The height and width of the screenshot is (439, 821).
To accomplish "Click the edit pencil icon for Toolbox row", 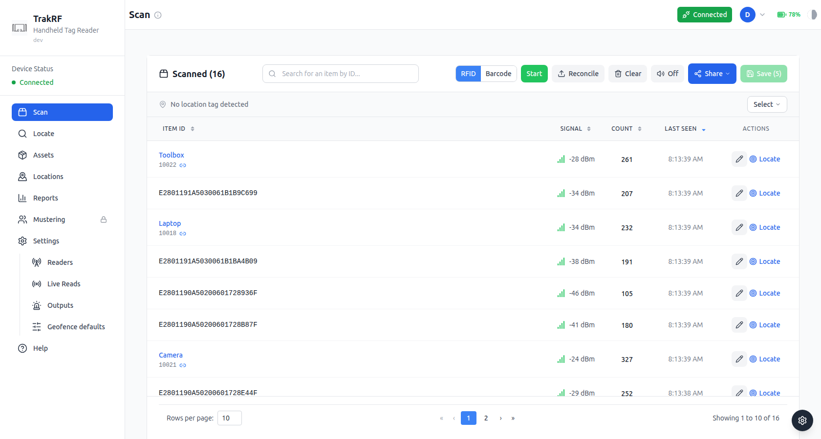I will tap(739, 159).
